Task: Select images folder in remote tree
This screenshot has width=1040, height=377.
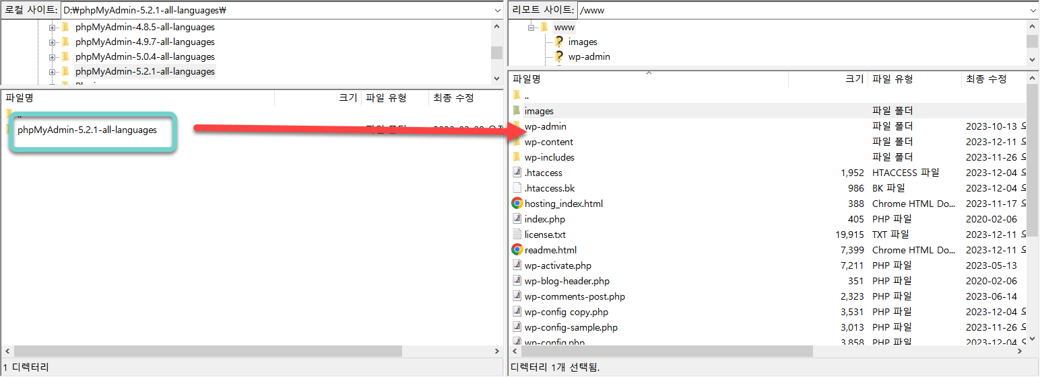Action: [x=583, y=42]
